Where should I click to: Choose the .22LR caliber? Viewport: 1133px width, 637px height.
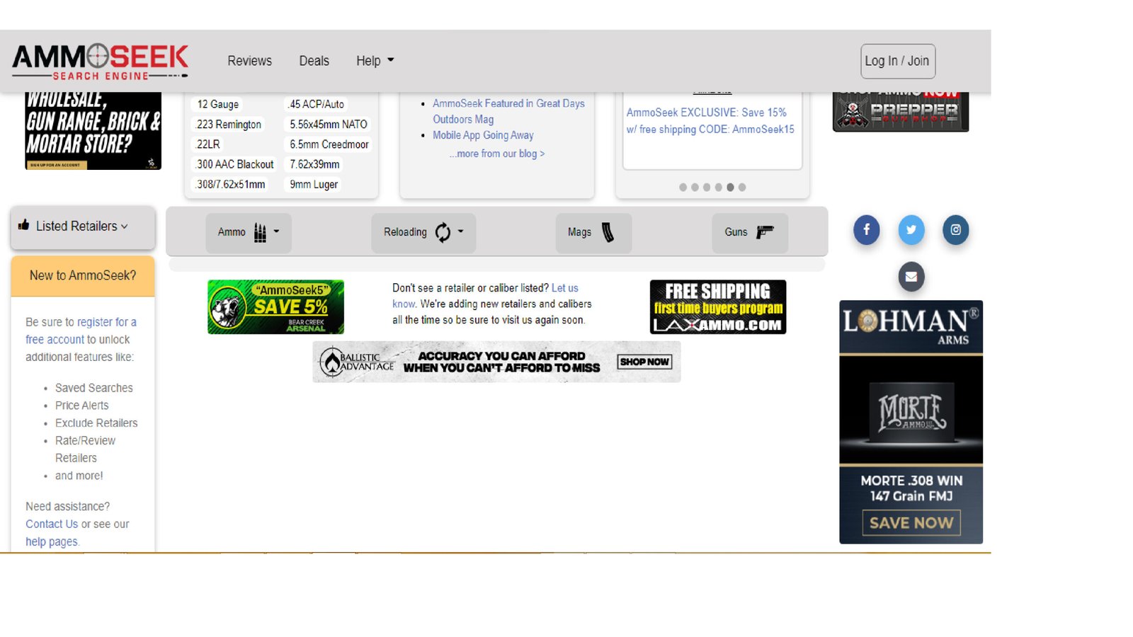click(208, 144)
